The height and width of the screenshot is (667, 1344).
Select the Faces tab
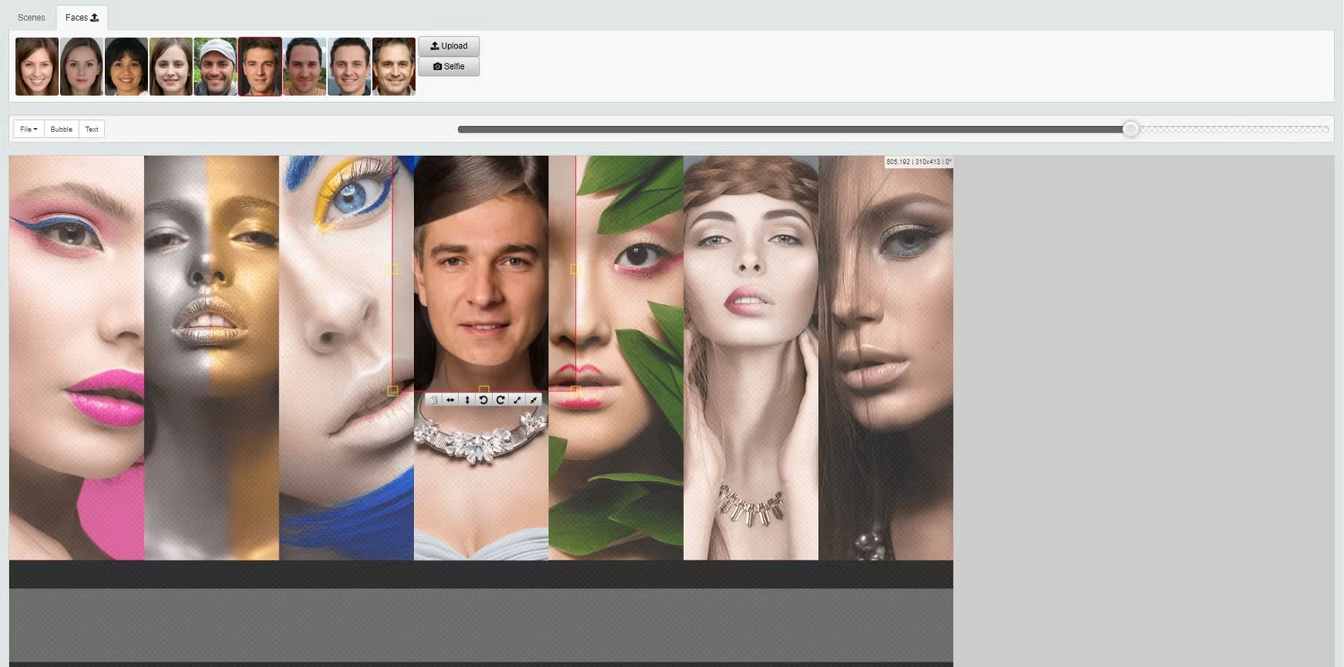pyautogui.click(x=82, y=18)
